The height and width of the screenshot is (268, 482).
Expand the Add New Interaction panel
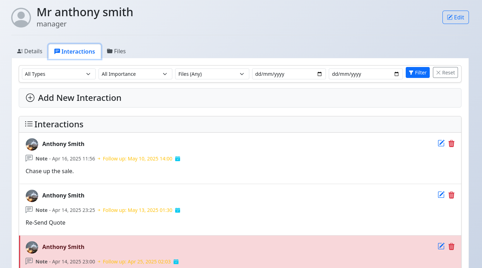[x=240, y=98]
